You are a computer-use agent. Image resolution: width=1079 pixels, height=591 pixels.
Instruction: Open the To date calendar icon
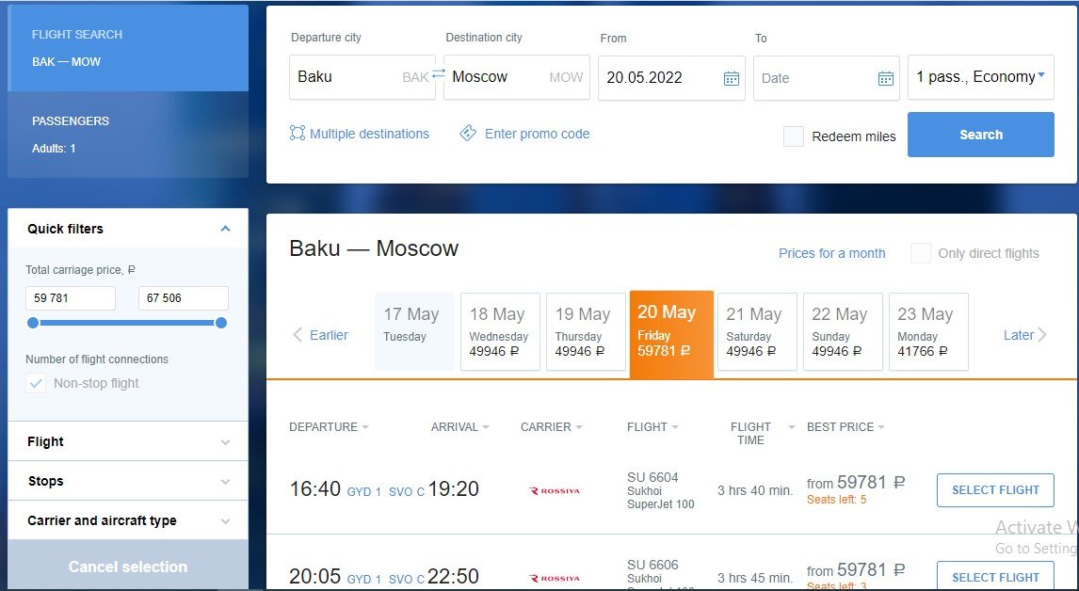(x=886, y=78)
